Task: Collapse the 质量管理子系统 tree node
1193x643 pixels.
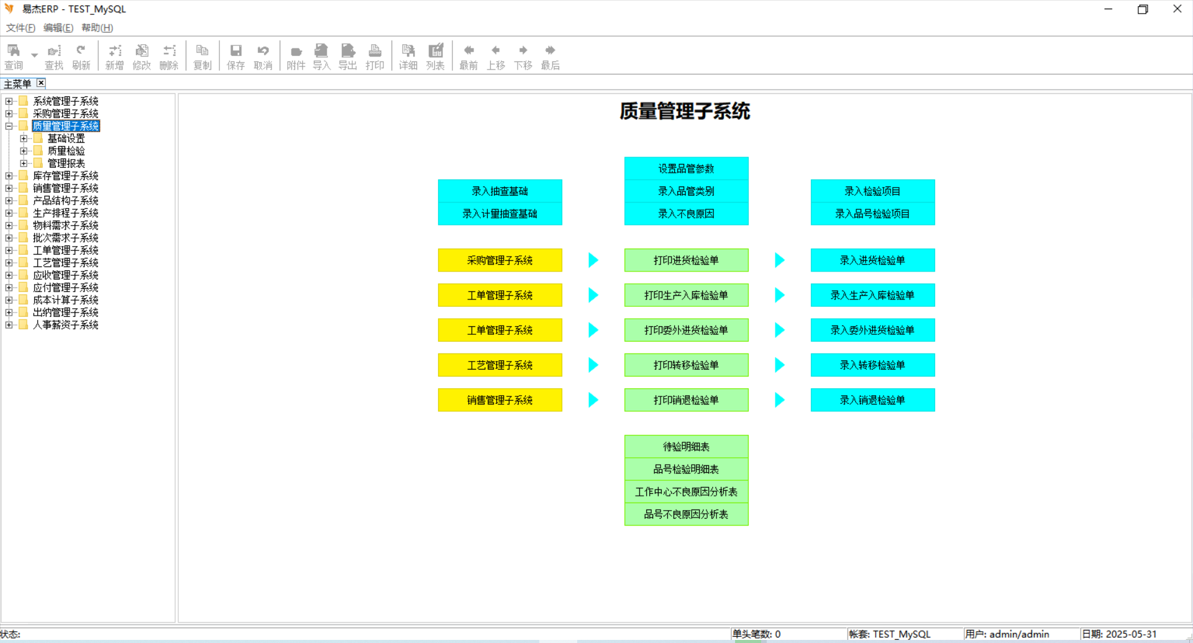Action: [9, 126]
